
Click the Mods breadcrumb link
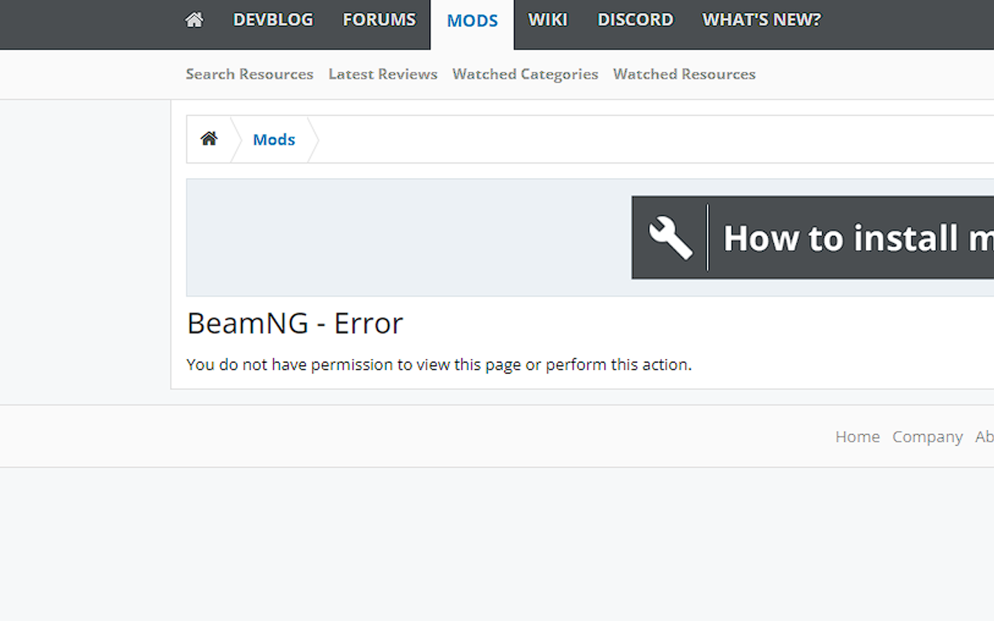coord(274,139)
